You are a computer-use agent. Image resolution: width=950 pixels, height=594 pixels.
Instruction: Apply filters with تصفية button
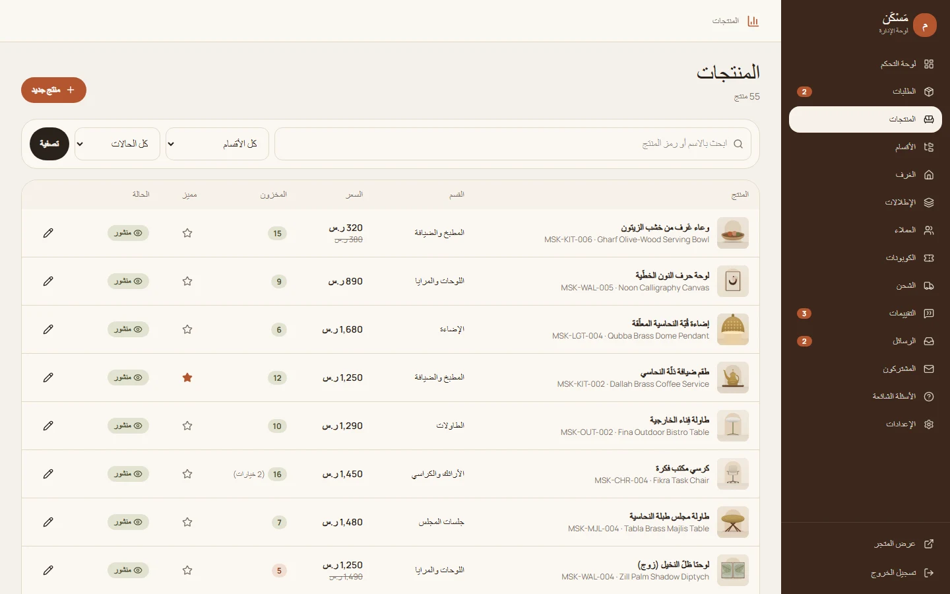pos(49,144)
